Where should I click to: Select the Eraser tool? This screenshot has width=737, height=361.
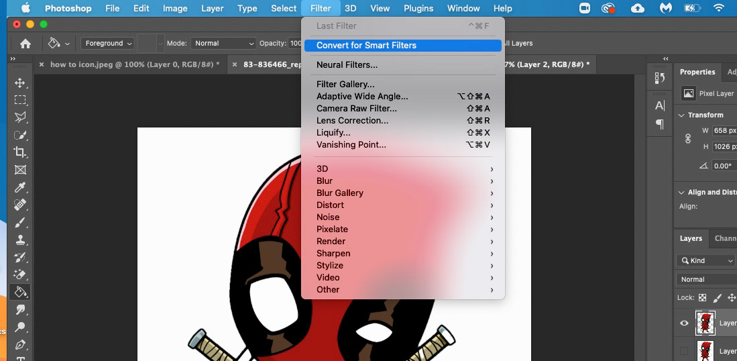point(19,274)
